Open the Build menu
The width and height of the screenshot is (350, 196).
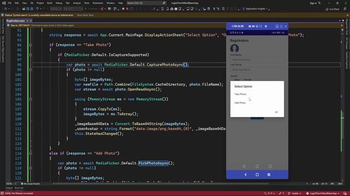50,3
